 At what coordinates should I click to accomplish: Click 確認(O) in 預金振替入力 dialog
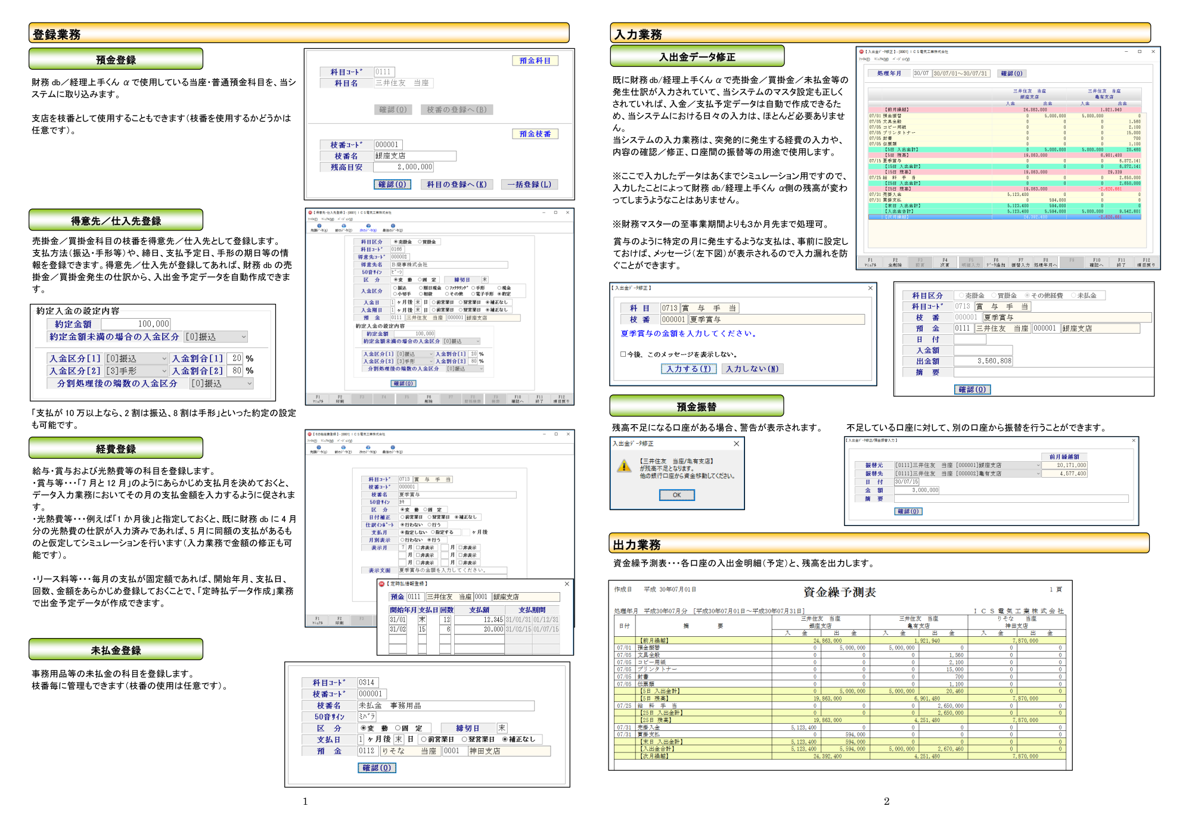click(x=908, y=511)
